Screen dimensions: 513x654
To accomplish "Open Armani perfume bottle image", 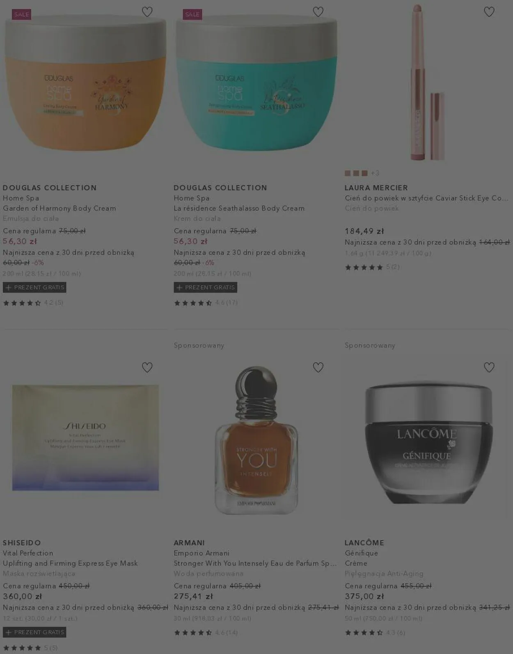I will (x=256, y=440).
